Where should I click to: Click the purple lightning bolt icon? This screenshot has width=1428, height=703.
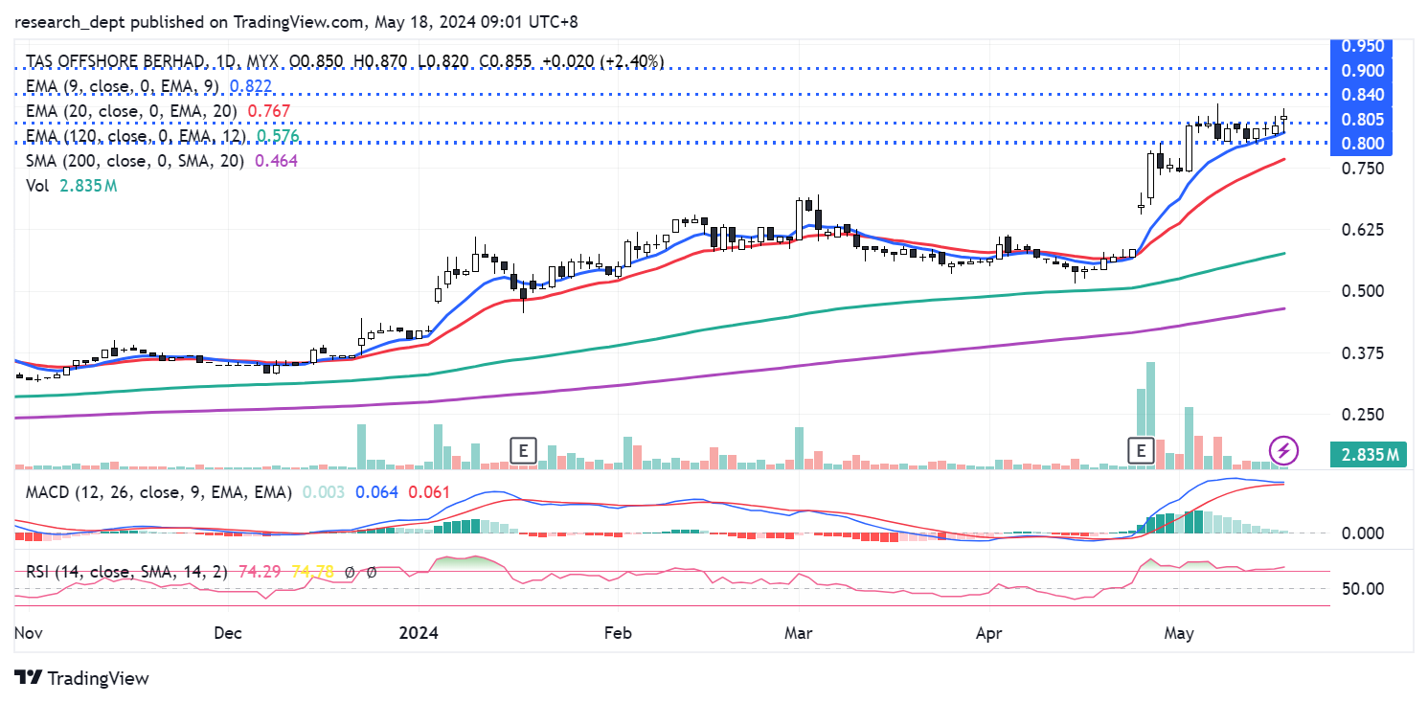(1283, 449)
